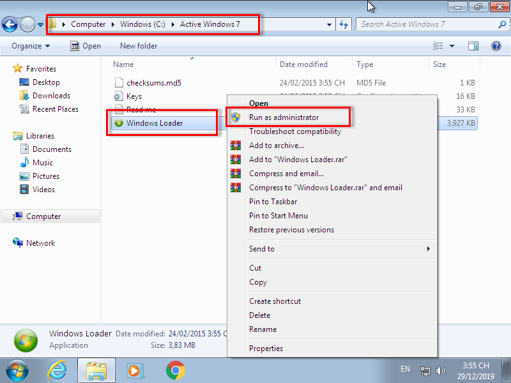Viewport: 511px width, 383px height.
Task: Select the Windows Loader application
Action: pos(155,123)
